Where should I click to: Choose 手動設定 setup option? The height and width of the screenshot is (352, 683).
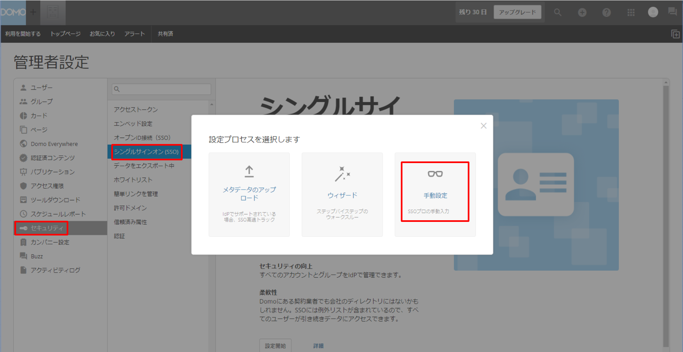(x=435, y=195)
